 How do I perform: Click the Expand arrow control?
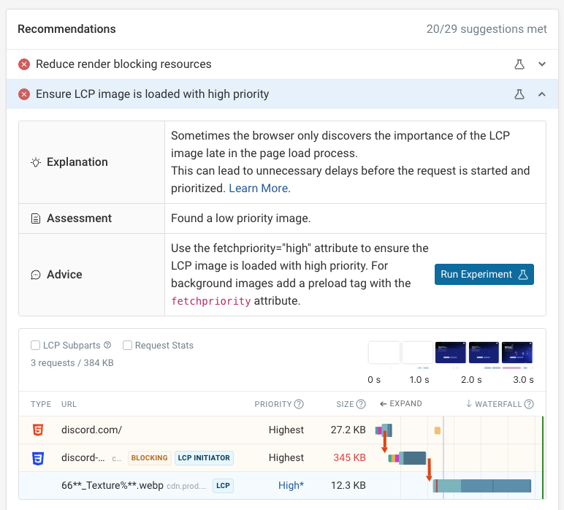400,403
